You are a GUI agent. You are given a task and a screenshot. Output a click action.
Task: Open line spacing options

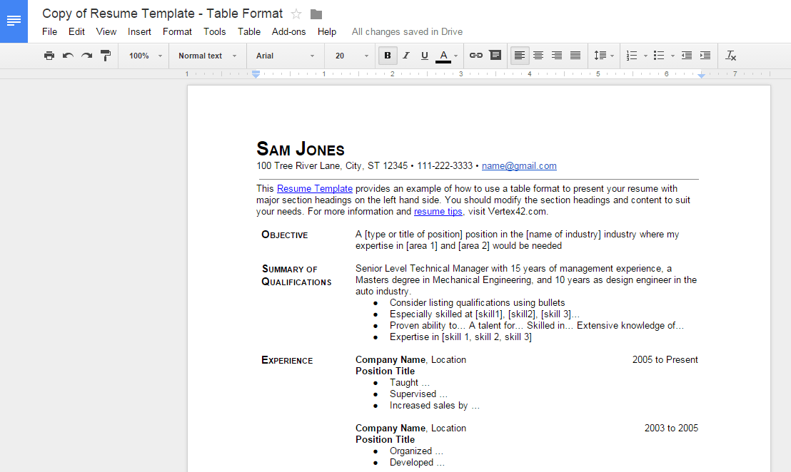pyautogui.click(x=604, y=56)
